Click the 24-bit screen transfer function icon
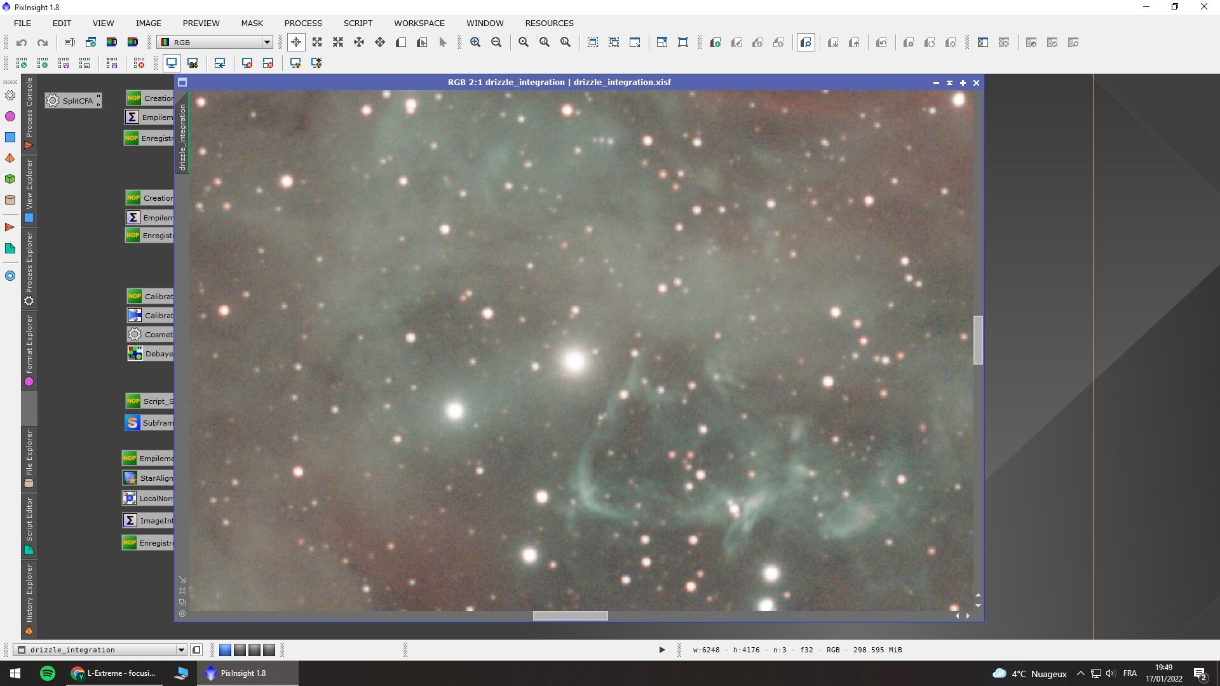The width and height of the screenshot is (1220, 686). (193, 63)
